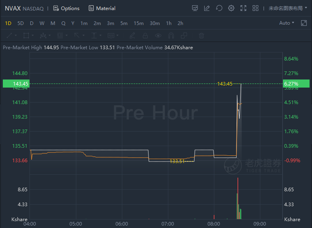Image resolution: width=312 pixels, height=228 pixels.
Task: Select the rectangle shape drawing tool
Action: coord(26,36)
